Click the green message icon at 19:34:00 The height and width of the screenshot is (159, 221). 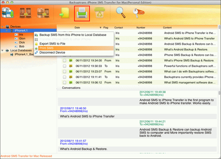pyautogui.click(x=71, y=61)
